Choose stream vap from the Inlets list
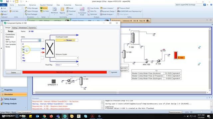Image resolution: width=213 pixels, height=119 pixels. pos(31,60)
